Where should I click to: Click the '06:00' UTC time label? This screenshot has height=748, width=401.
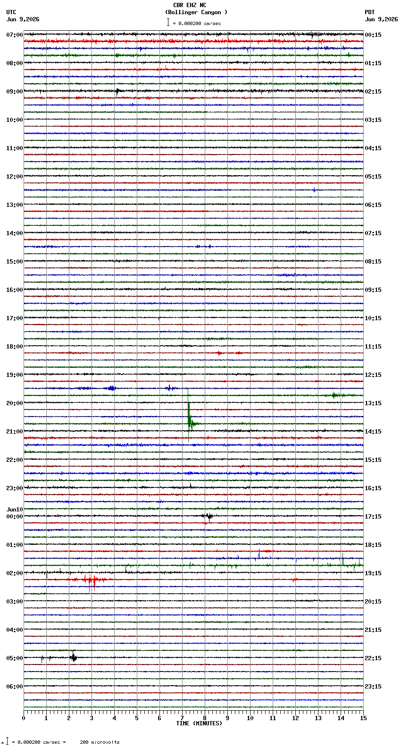click(x=15, y=687)
